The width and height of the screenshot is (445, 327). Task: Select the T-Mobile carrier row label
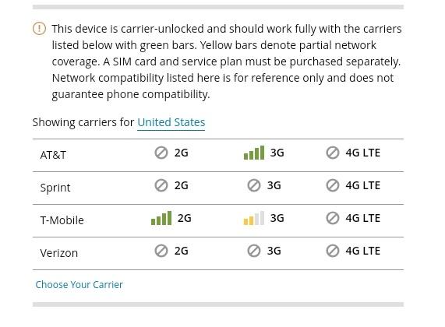[62, 220]
